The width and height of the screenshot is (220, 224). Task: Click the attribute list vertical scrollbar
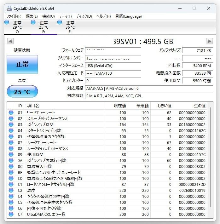[210, 157]
